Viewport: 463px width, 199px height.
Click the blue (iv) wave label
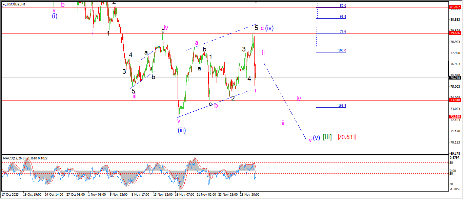pyautogui.click(x=269, y=28)
